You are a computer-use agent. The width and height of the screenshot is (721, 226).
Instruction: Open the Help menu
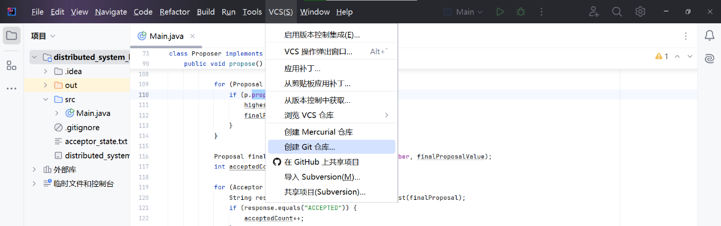(x=345, y=11)
